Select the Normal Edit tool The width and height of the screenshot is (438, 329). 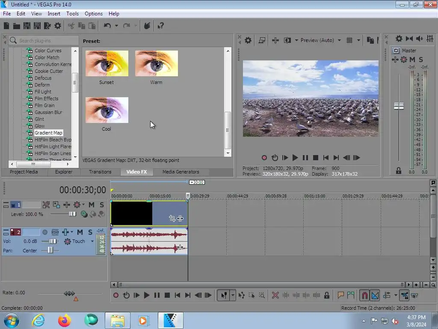pyautogui.click(x=224, y=295)
